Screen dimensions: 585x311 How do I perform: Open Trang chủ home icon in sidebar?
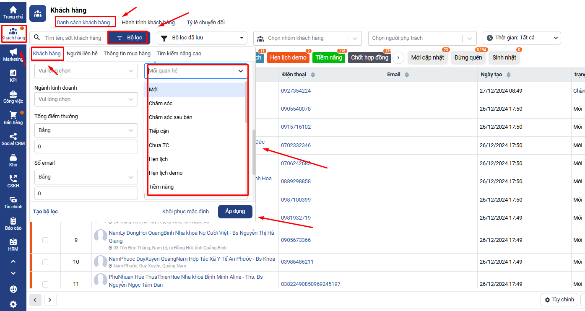tap(13, 10)
